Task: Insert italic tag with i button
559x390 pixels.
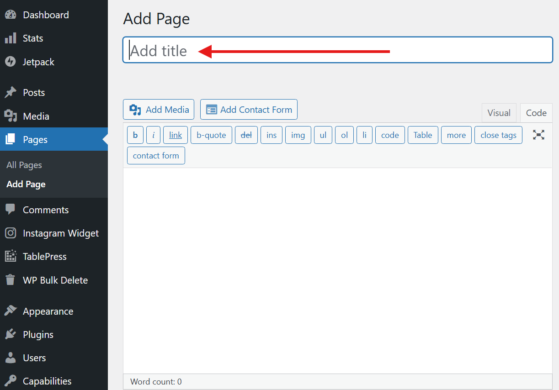Action: click(x=153, y=135)
